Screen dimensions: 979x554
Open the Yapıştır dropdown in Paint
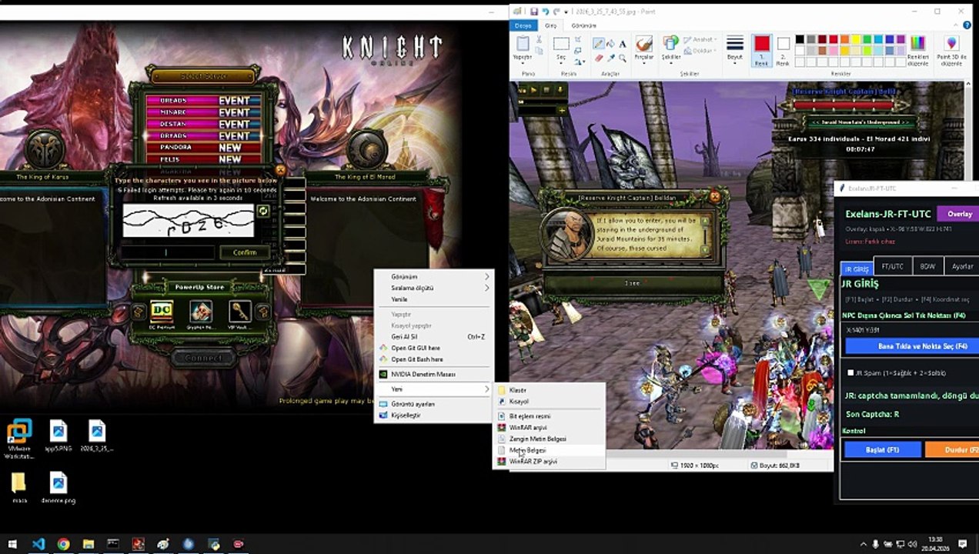523,63
